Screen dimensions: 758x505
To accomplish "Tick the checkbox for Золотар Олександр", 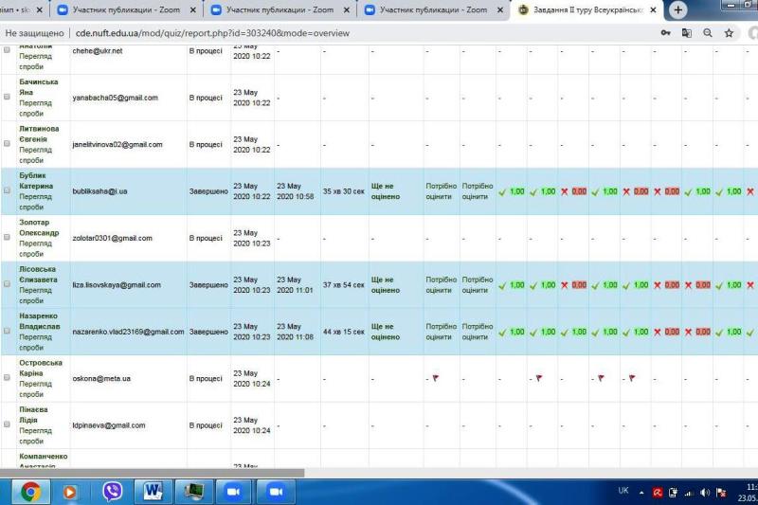I will (7, 237).
